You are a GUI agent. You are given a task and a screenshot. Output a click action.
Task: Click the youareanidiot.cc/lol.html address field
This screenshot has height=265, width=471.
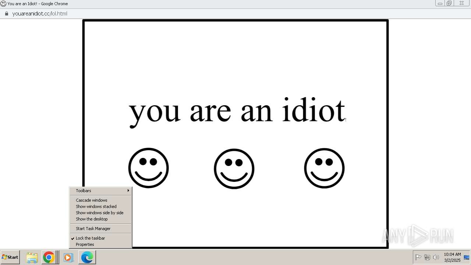[40, 14]
